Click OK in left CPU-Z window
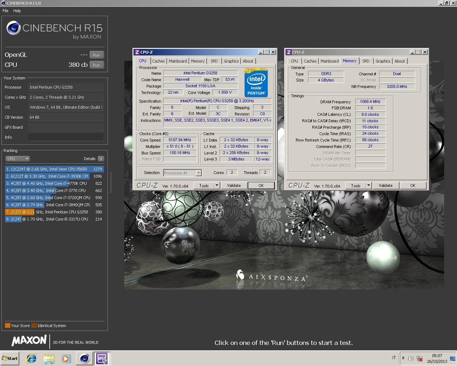Image resolution: width=457 pixels, height=366 pixels. (x=261, y=186)
